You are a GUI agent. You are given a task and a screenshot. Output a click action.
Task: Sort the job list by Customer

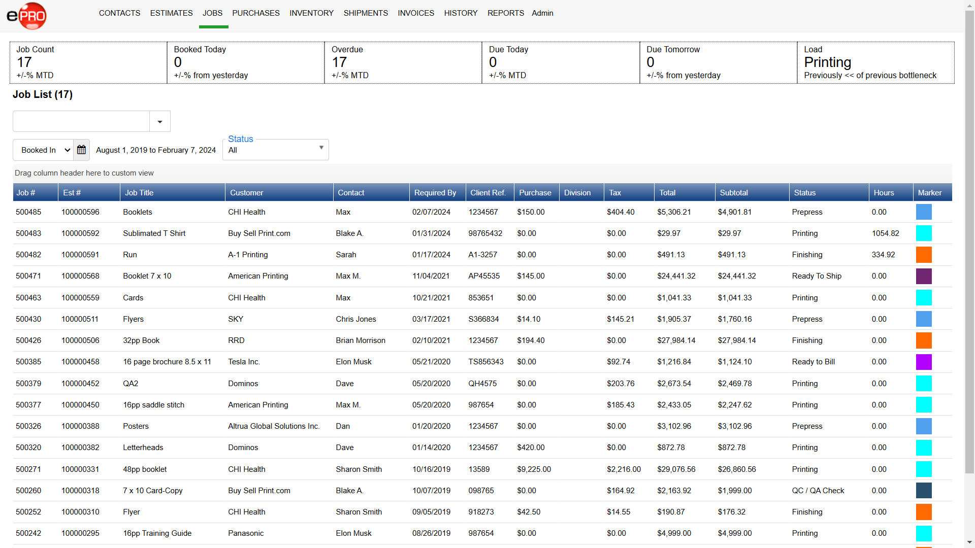pos(246,192)
